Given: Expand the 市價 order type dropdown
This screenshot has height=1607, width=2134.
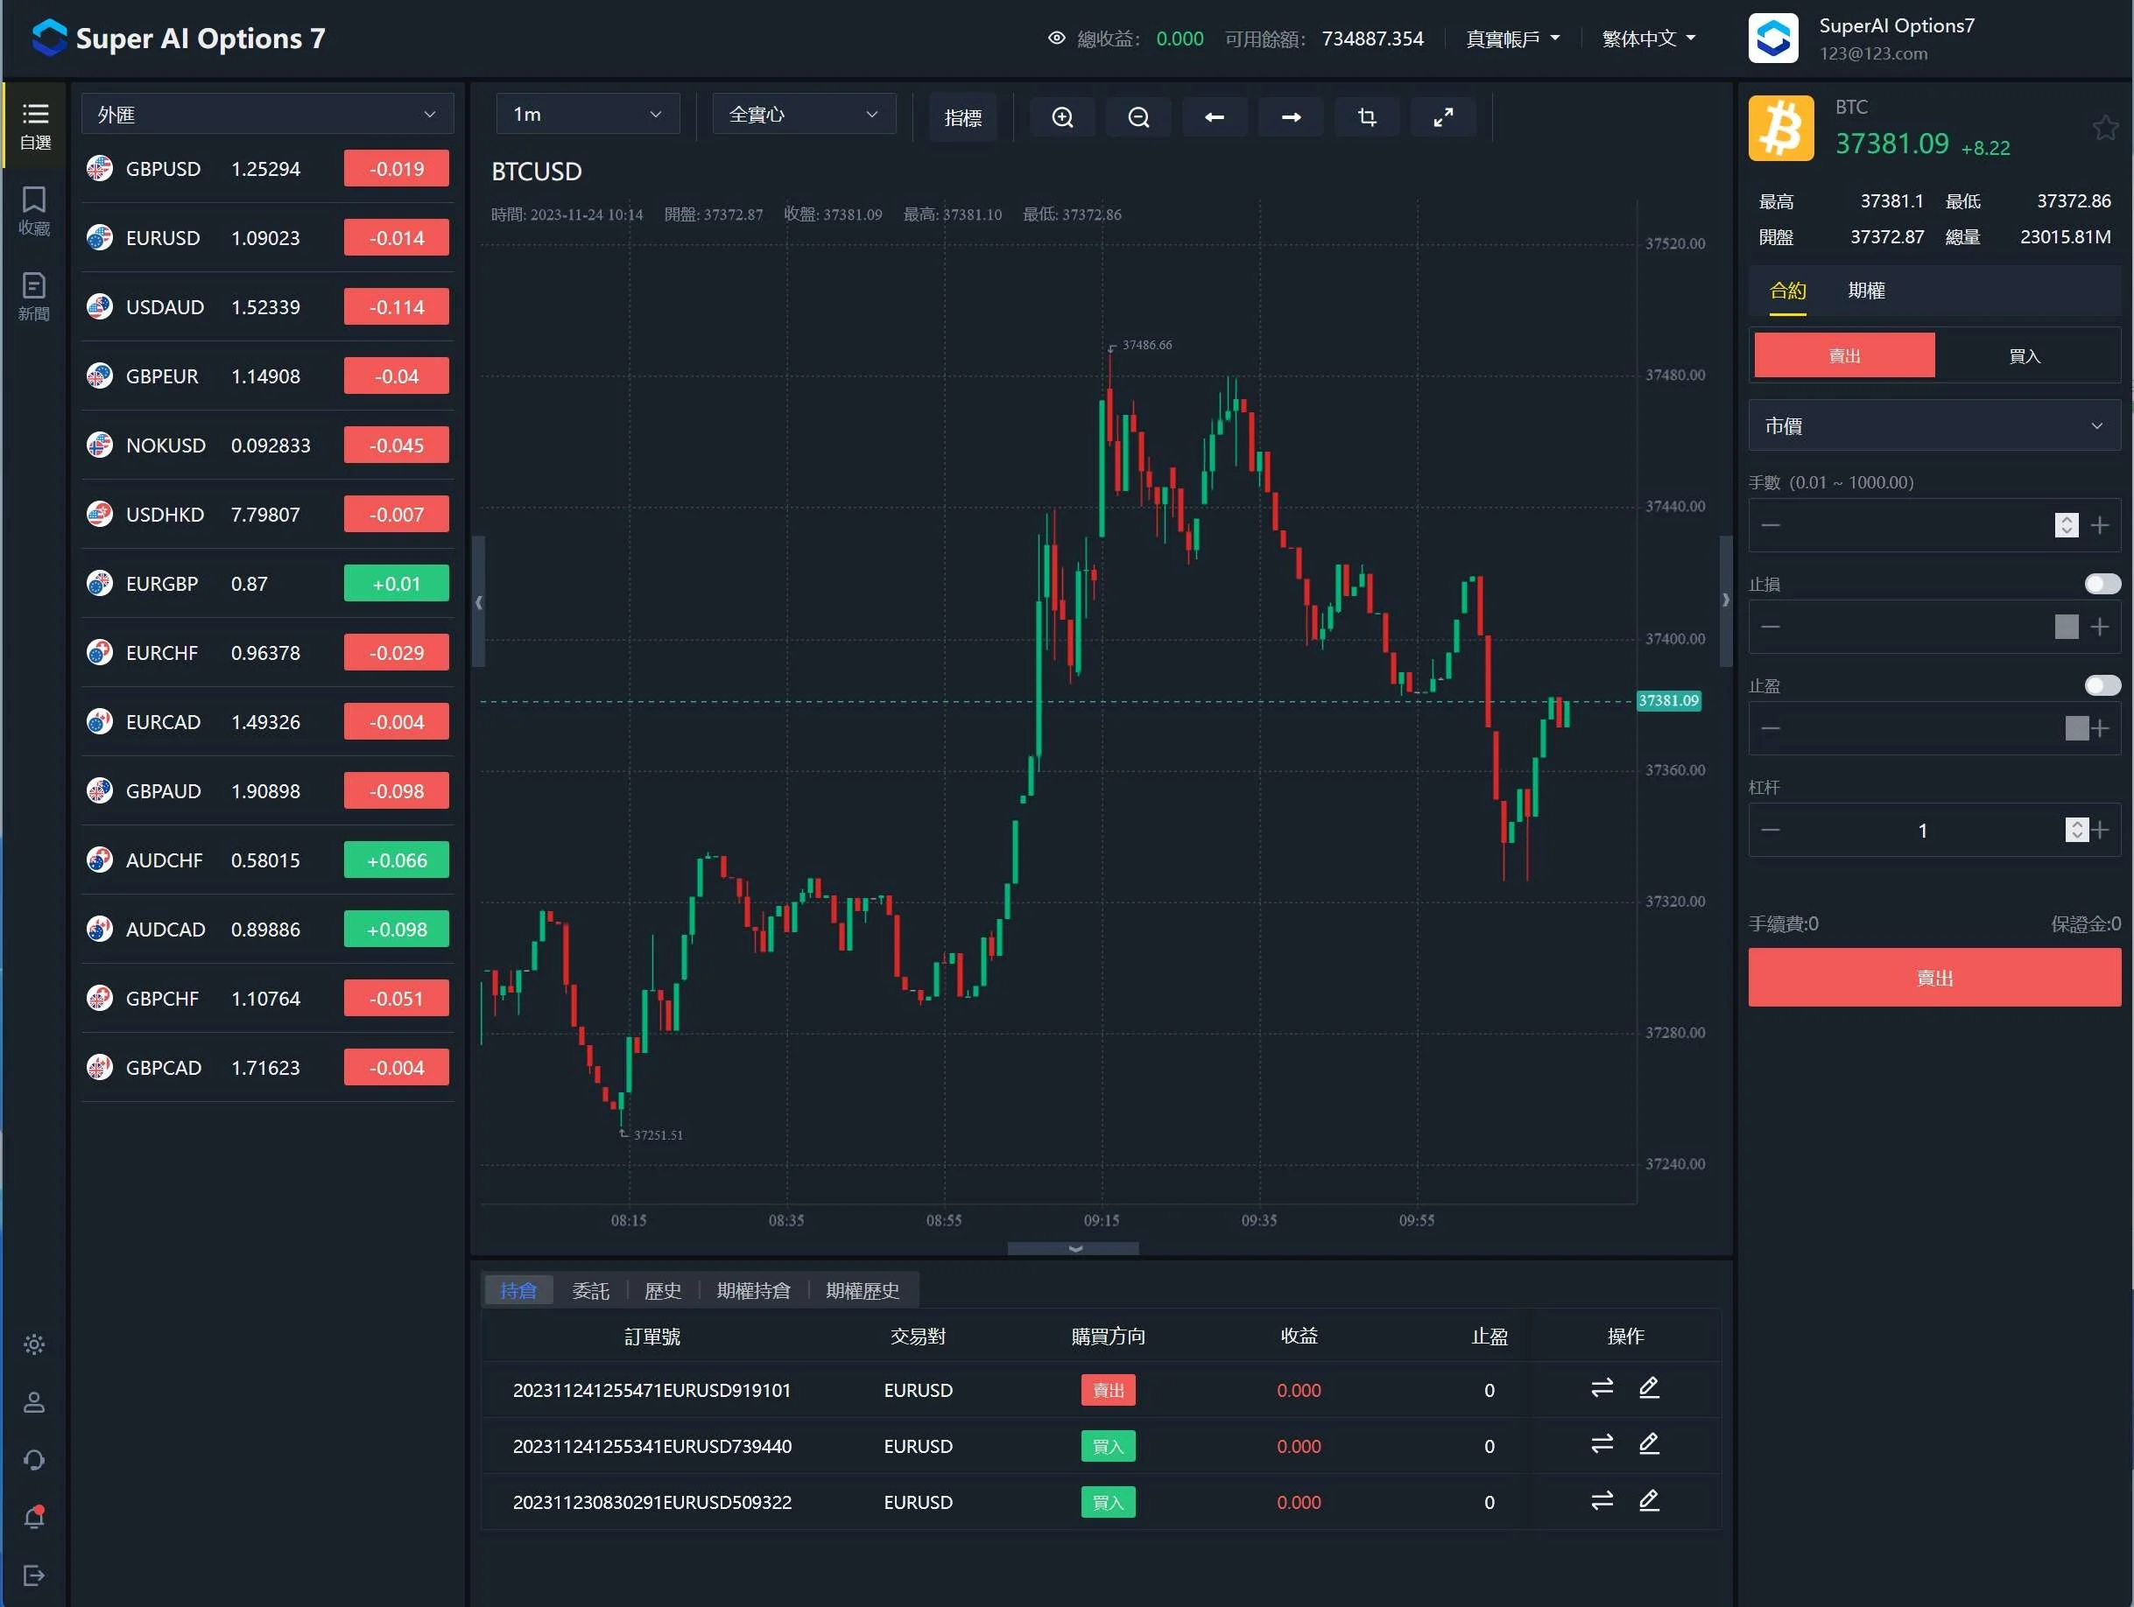Looking at the screenshot, I should [x=1933, y=425].
